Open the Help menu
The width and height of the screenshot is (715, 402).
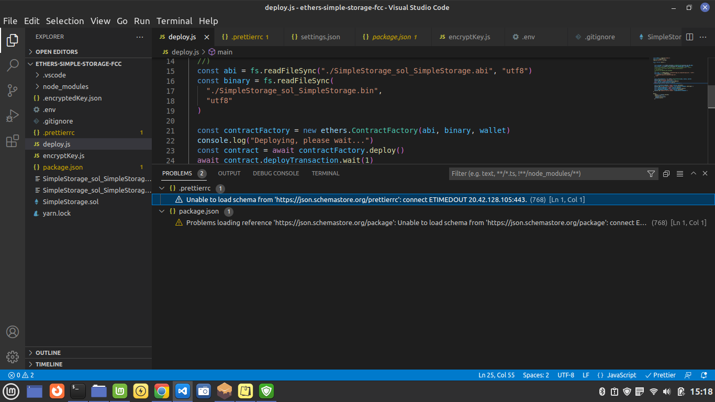(x=208, y=21)
